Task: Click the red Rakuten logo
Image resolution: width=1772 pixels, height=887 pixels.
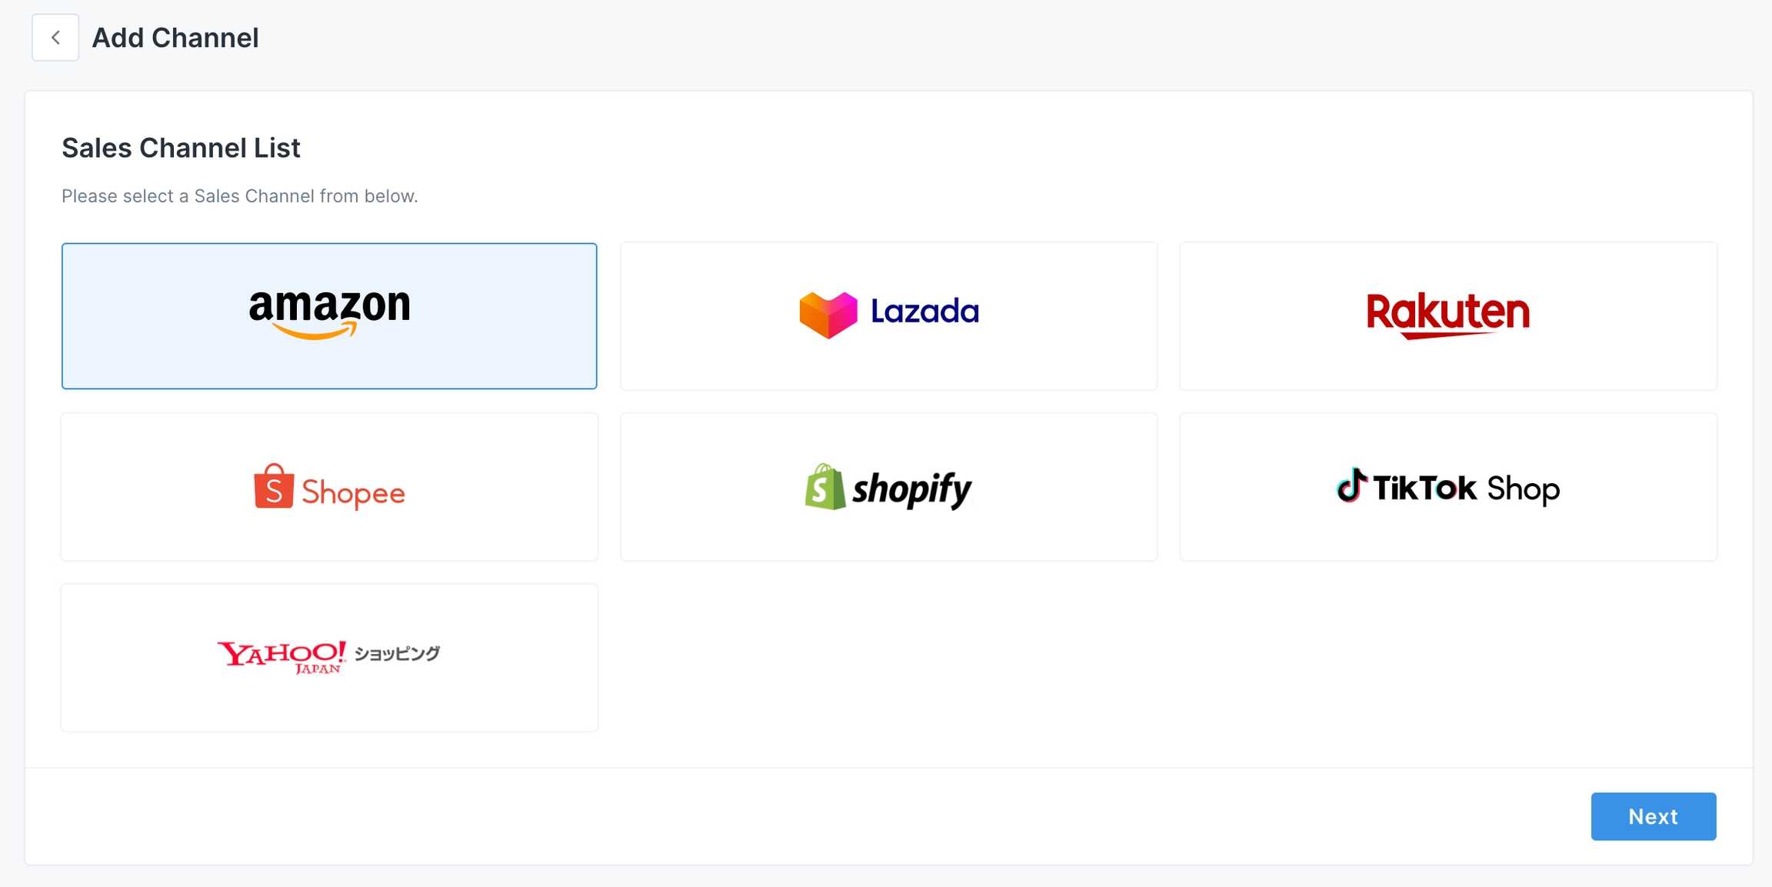Action: (1447, 315)
